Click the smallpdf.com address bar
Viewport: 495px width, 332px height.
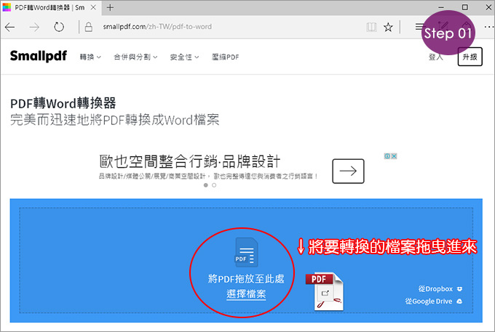click(157, 27)
